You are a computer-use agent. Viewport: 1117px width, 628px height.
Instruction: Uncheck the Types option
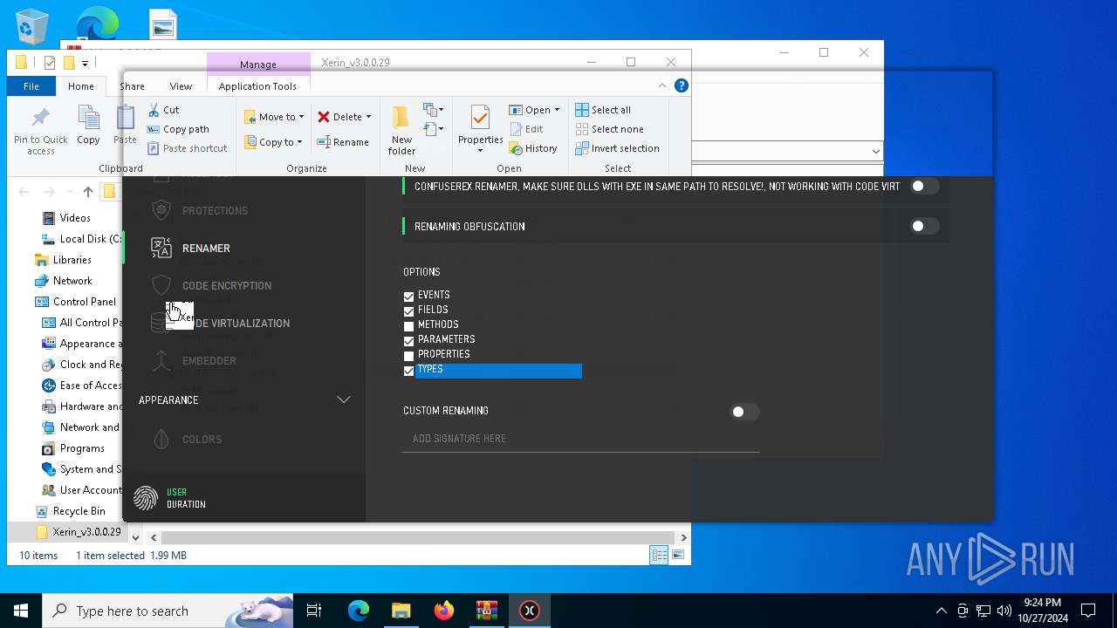coord(408,371)
